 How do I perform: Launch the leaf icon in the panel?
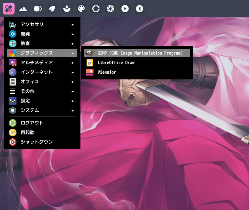(x=52, y=8)
